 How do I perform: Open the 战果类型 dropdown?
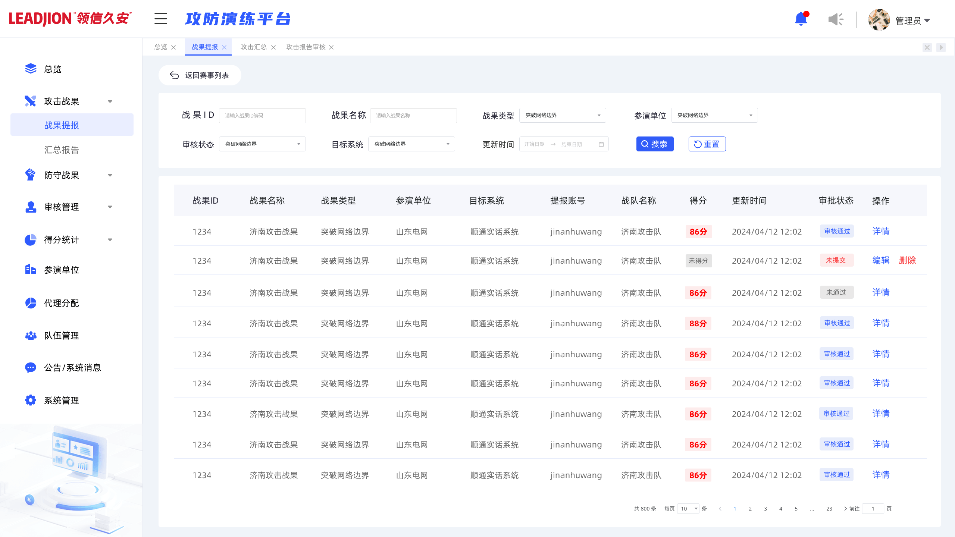point(563,115)
